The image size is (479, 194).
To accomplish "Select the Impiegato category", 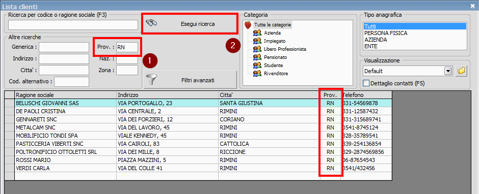I will click(275, 41).
